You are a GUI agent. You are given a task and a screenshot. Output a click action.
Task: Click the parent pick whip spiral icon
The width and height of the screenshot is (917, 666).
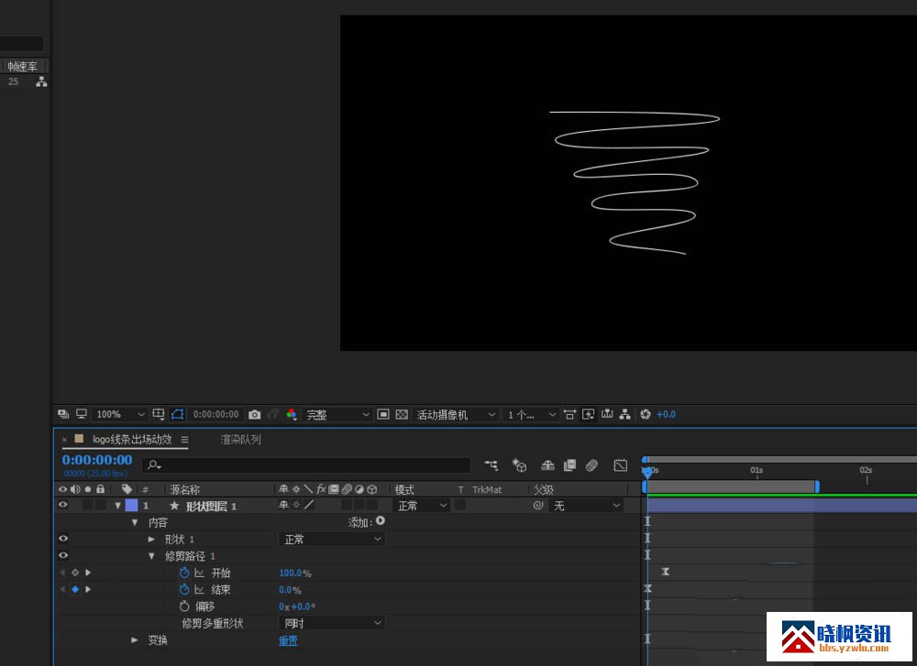click(x=538, y=506)
